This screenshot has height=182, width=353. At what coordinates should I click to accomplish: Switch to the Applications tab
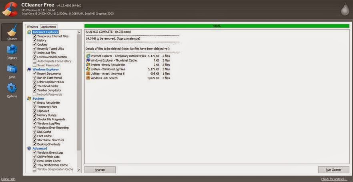coord(49,27)
